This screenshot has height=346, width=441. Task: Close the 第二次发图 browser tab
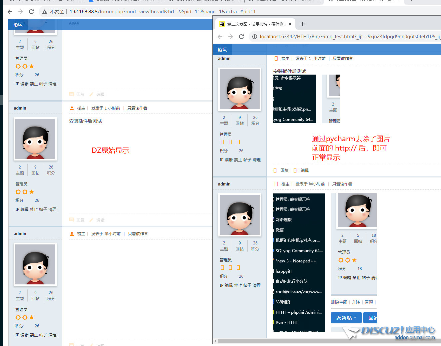(x=290, y=24)
